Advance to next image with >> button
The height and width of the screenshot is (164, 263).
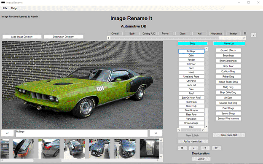point(156,133)
